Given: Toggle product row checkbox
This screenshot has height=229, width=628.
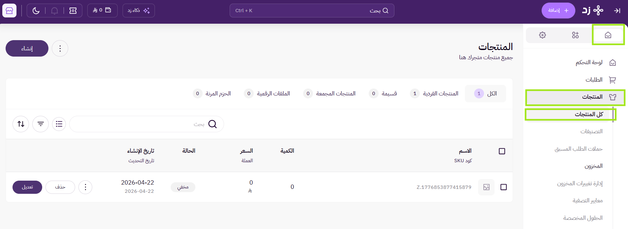Looking at the screenshot, I should (x=503, y=187).
